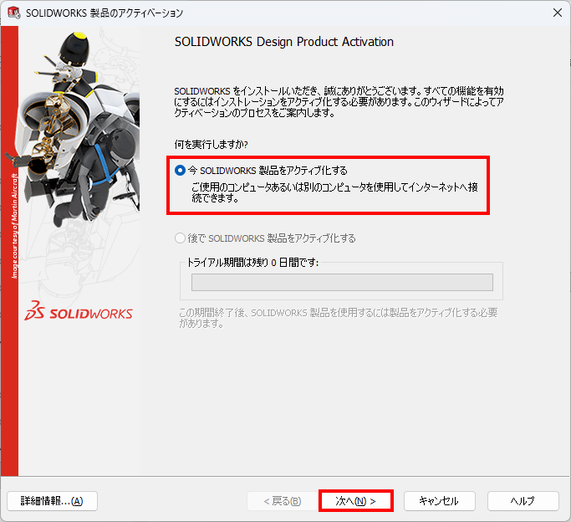The width and height of the screenshot is (571, 522).
Task: Click the SOLIDWORKS logo in side panel
Action: click(x=79, y=311)
